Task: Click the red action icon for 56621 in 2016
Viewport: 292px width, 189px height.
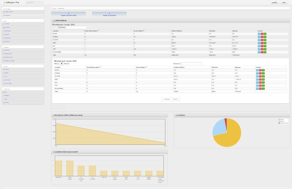Action: pyautogui.click(x=260, y=79)
